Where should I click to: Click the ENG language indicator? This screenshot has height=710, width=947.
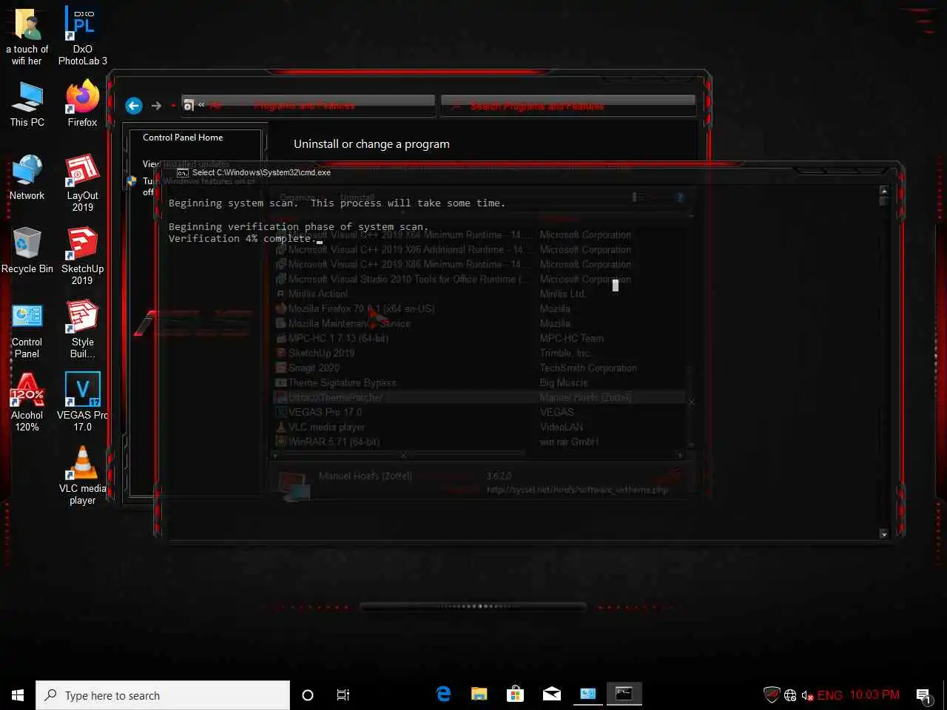(x=829, y=695)
